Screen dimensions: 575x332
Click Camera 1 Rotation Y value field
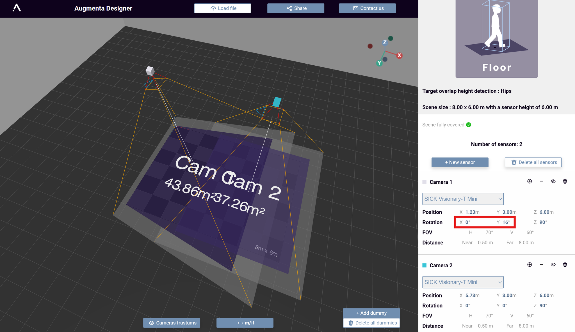(x=506, y=222)
